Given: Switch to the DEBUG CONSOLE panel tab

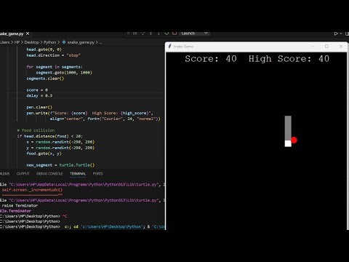Looking at the screenshot, I should click(49, 174).
